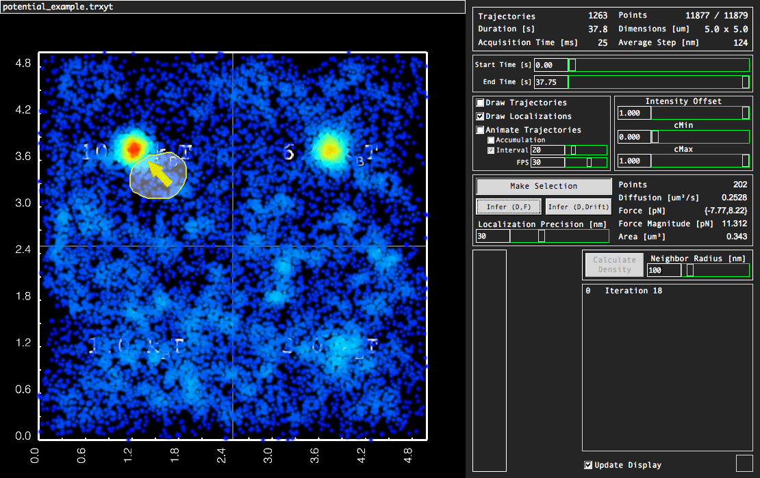Viewport: 760px width, 478px height.
Task: Toggle the Animate Trajectories checkbox
Action: click(x=480, y=130)
